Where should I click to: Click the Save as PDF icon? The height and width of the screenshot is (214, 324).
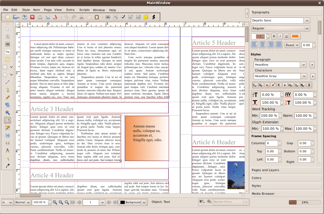click(x=55, y=17)
